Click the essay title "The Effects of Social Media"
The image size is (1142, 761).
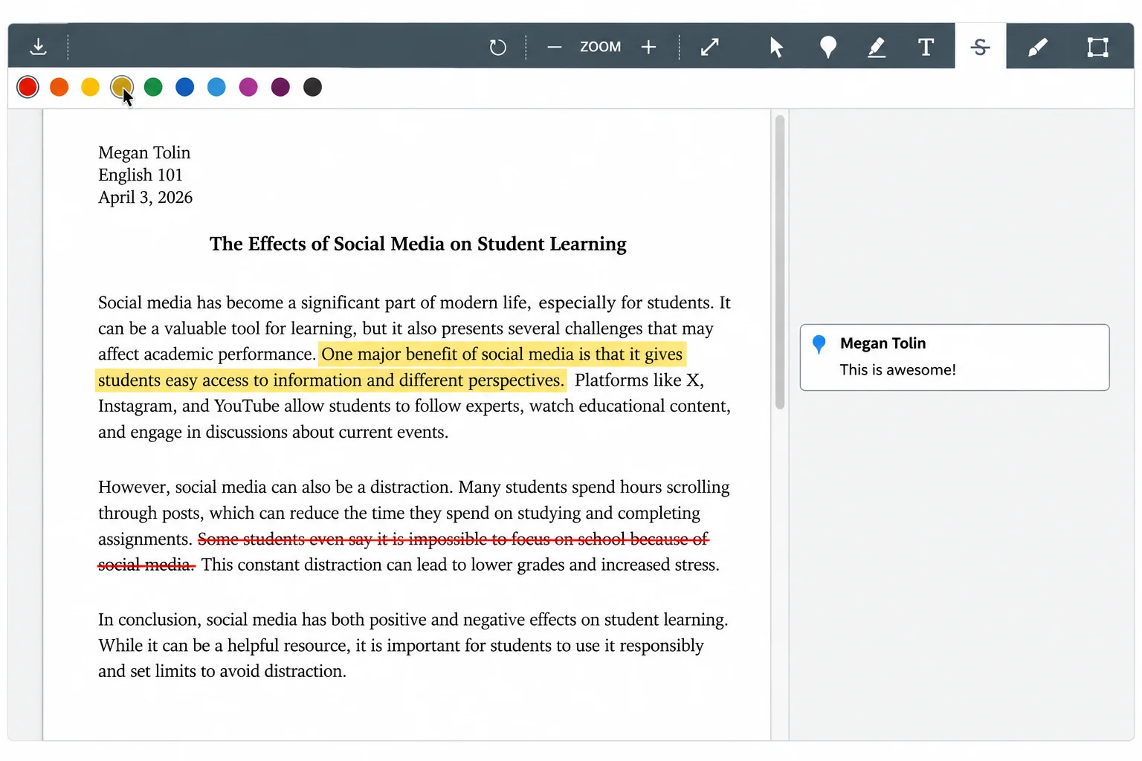point(418,245)
